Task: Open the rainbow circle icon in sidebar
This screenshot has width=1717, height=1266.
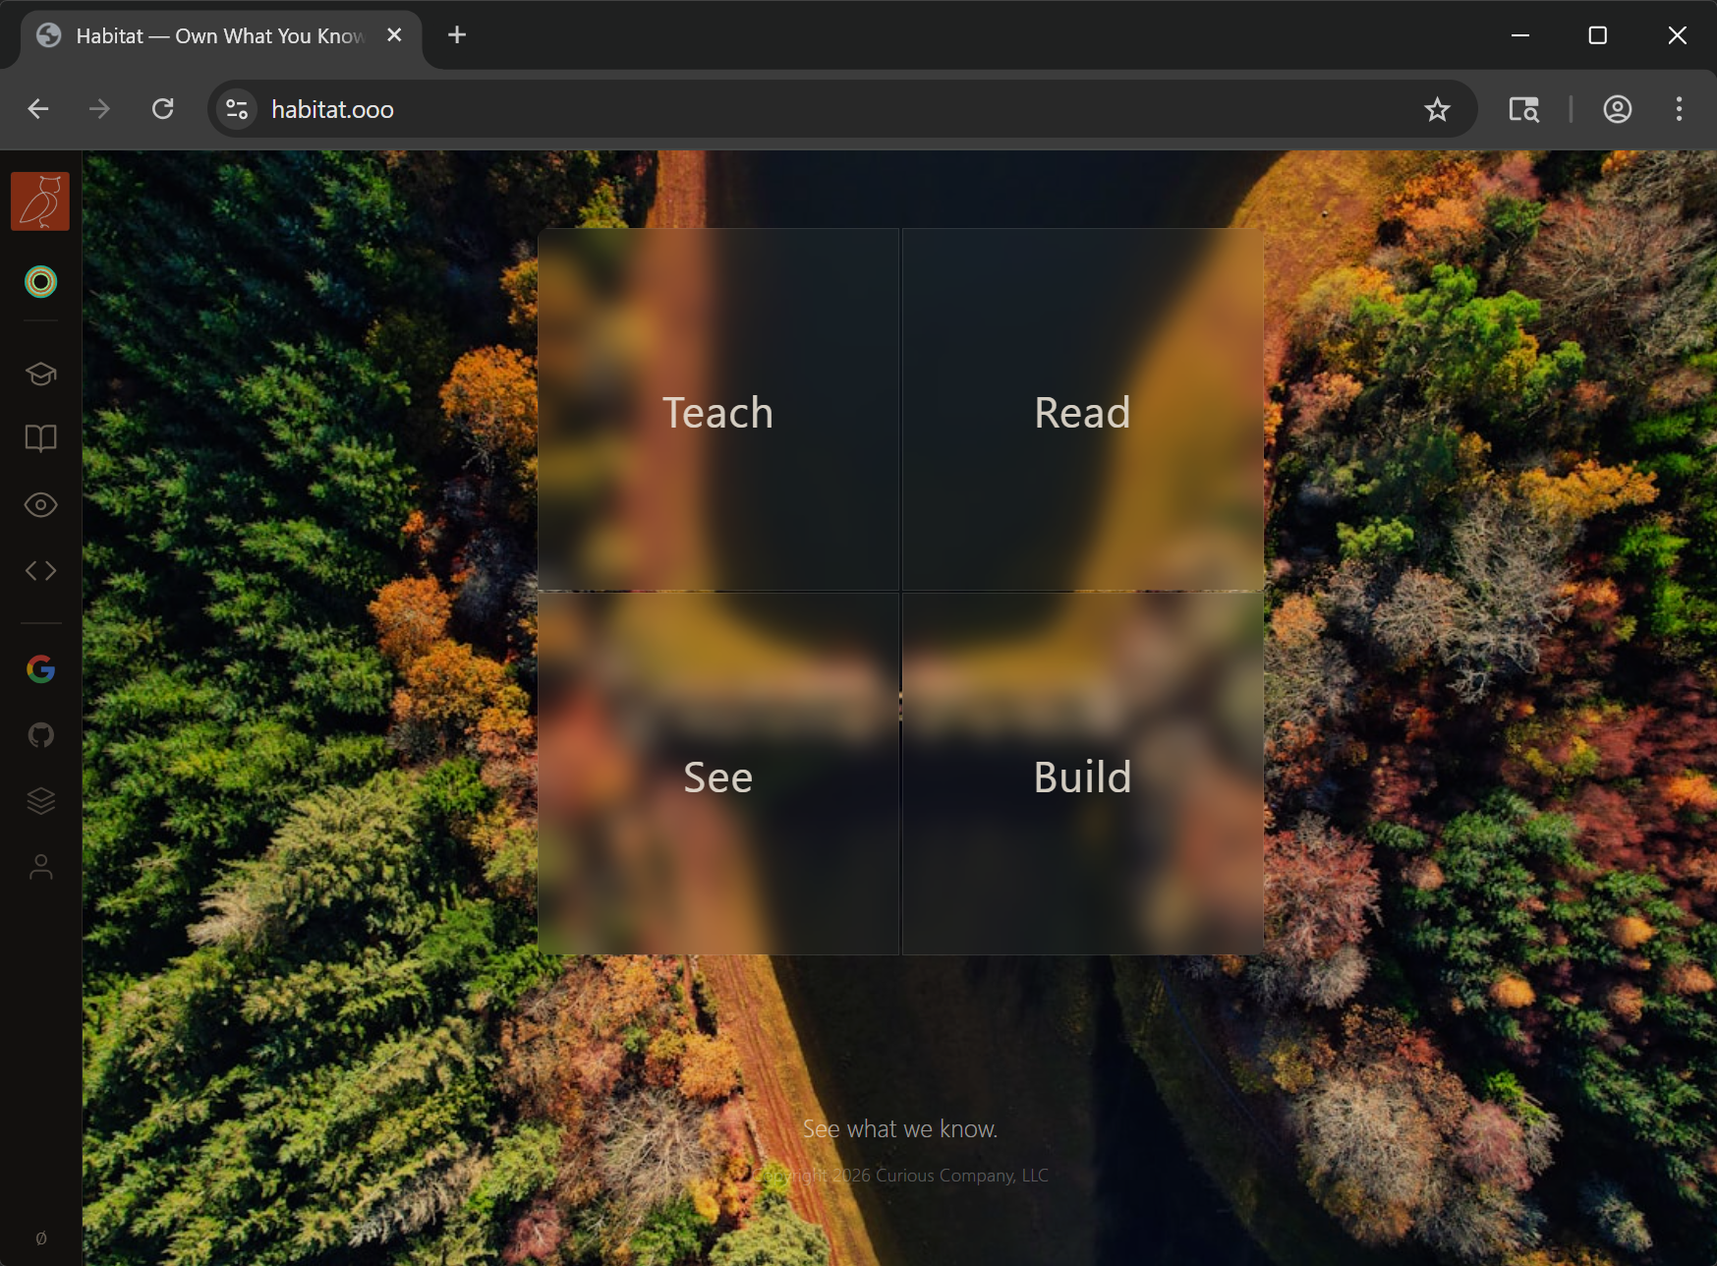Action: 40,282
